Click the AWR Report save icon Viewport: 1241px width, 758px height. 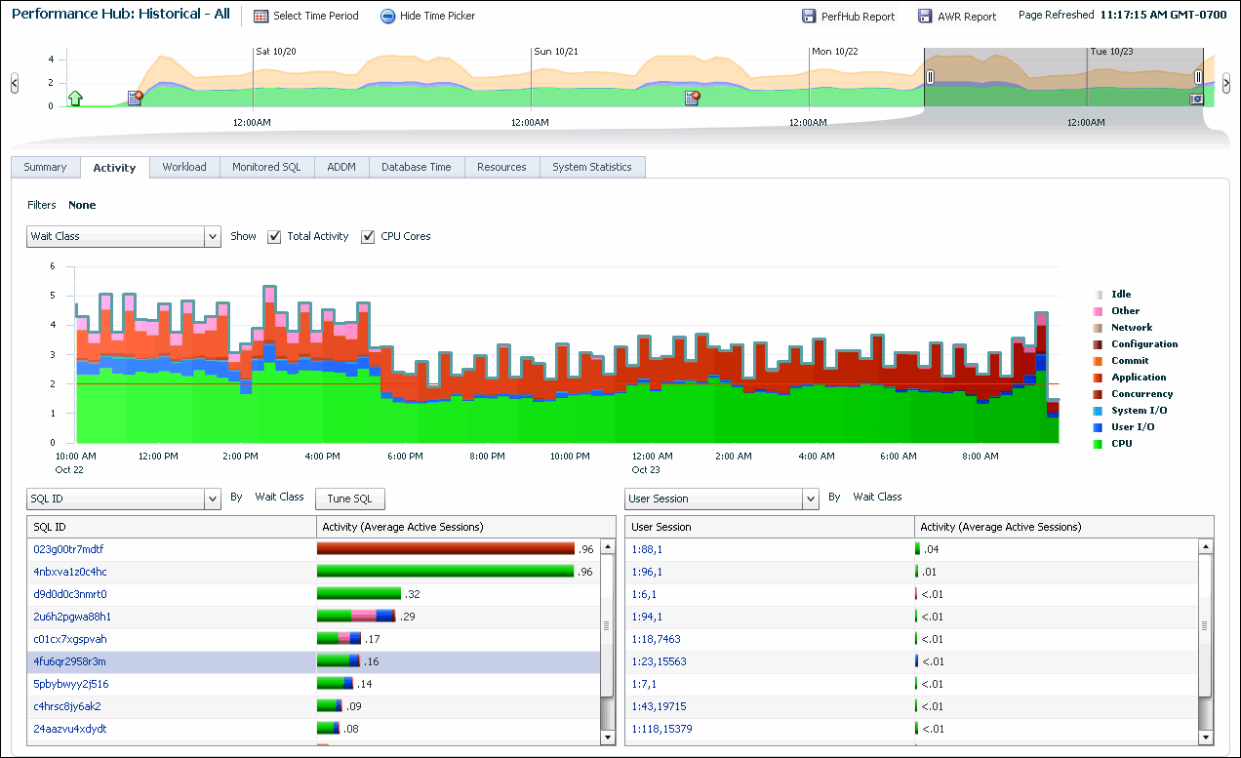coord(925,17)
